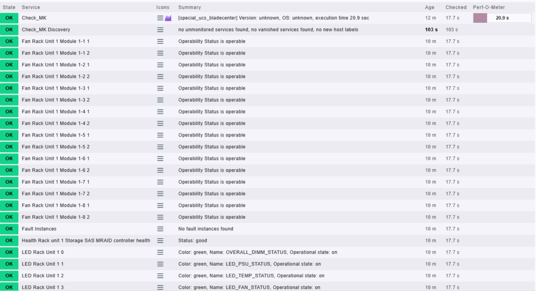Open action menu for LED Rack Unit 1 3

(160, 287)
